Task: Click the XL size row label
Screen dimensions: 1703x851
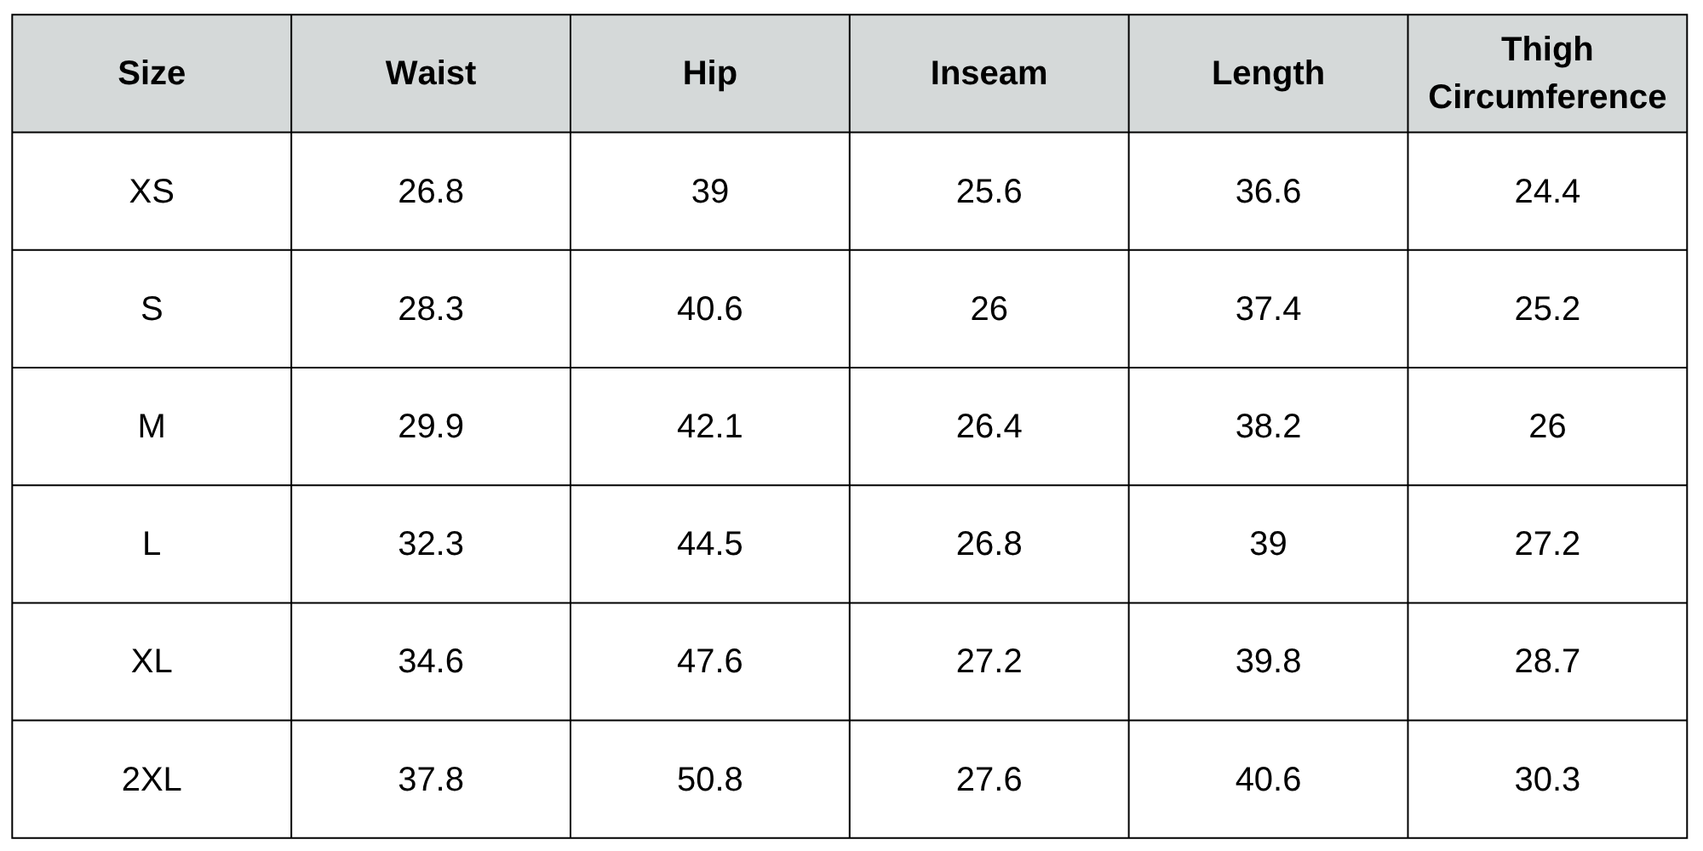Action: tap(152, 661)
